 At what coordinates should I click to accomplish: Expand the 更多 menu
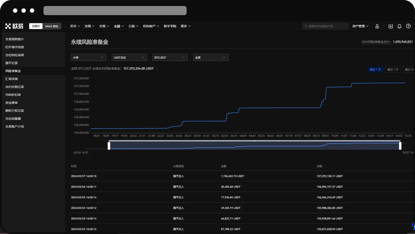(186, 26)
